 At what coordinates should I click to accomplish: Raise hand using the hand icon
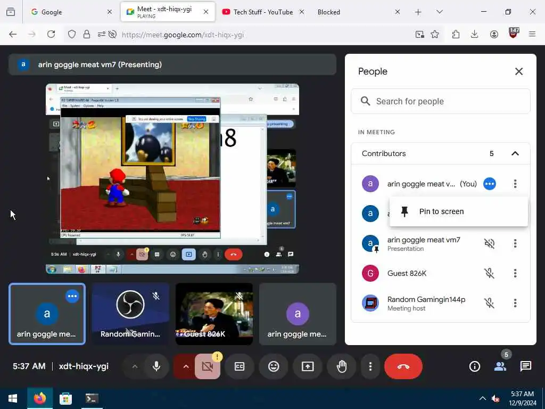tap(342, 366)
